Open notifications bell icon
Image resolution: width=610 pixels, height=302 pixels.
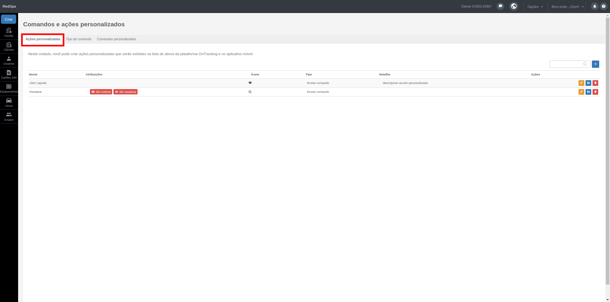pyautogui.click(x=595, y=6)
